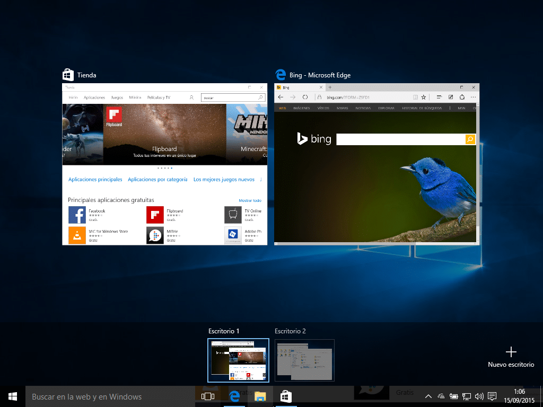
Task: Make a Web Note in Edge
Action: [x=451, y=98]
